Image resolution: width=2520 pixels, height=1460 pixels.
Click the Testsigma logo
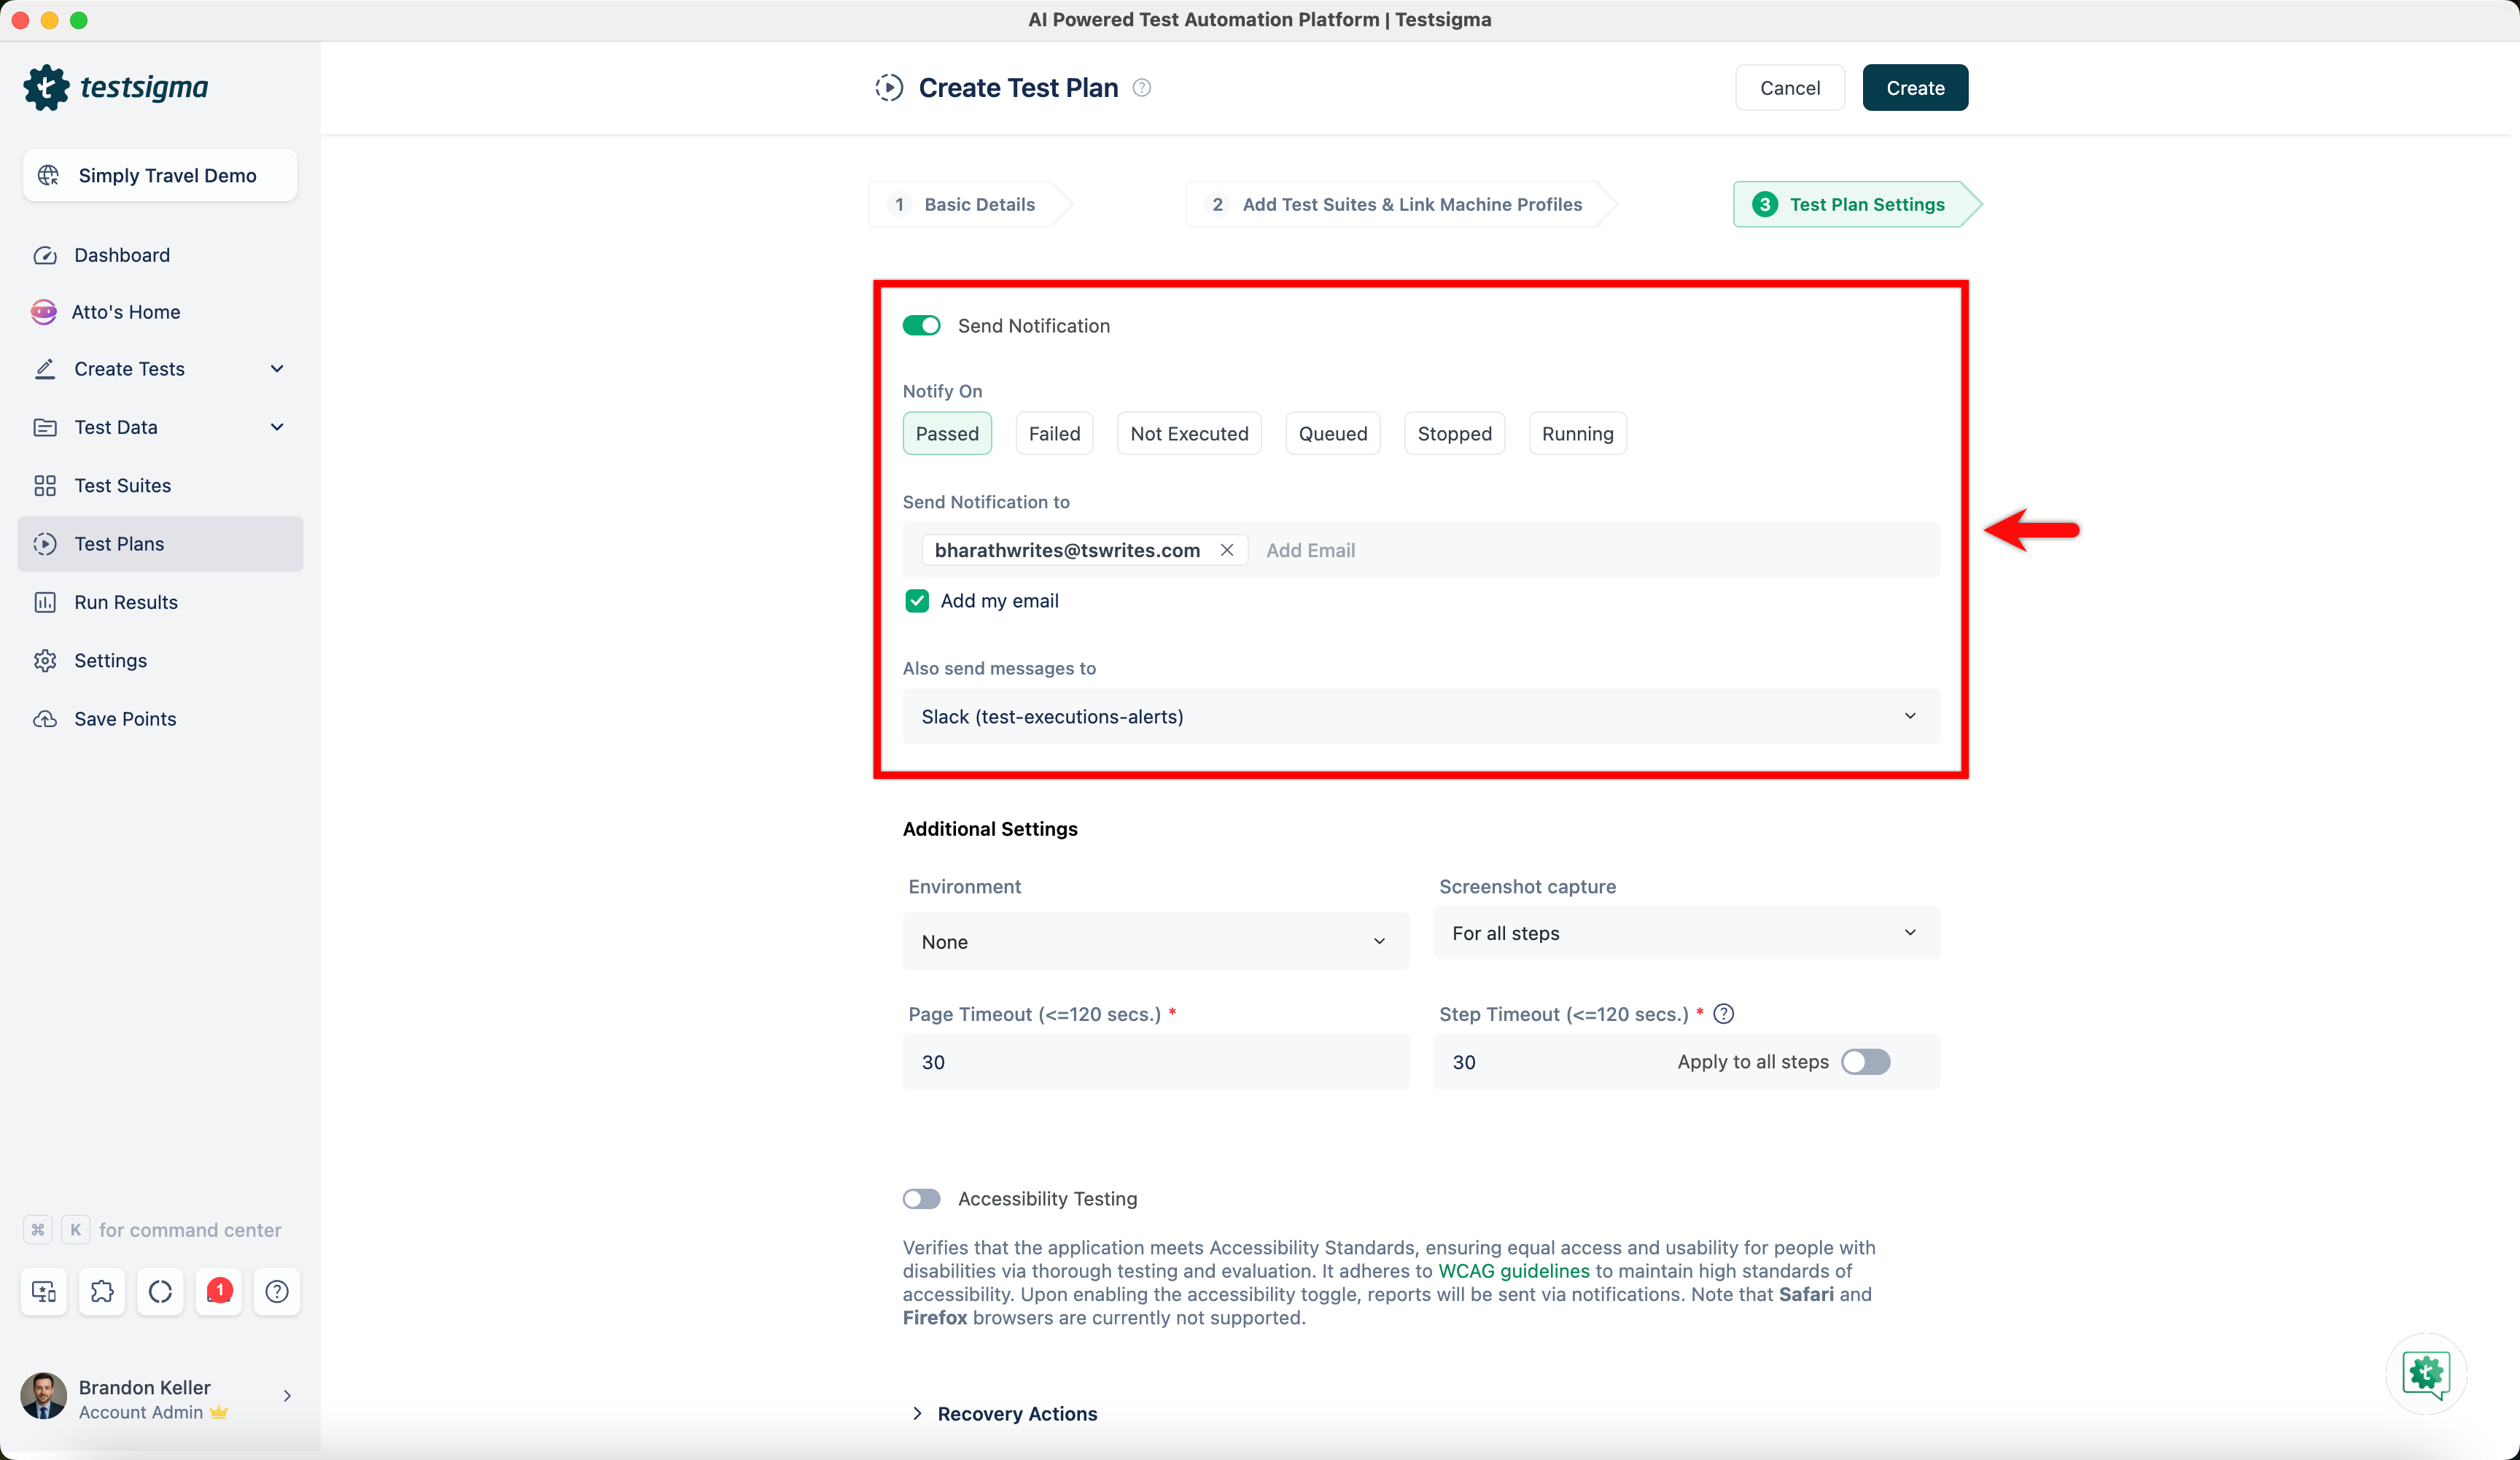point(117,87)
